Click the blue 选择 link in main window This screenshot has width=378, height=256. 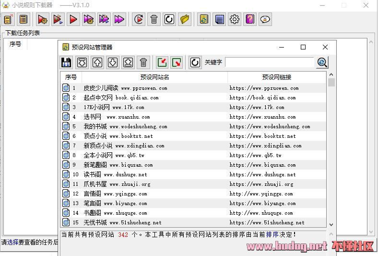(13, 242)
